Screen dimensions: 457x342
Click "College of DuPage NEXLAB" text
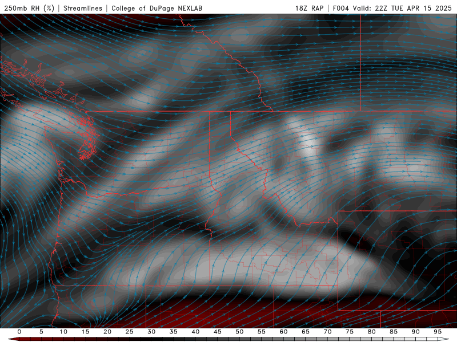click(157, 8)
